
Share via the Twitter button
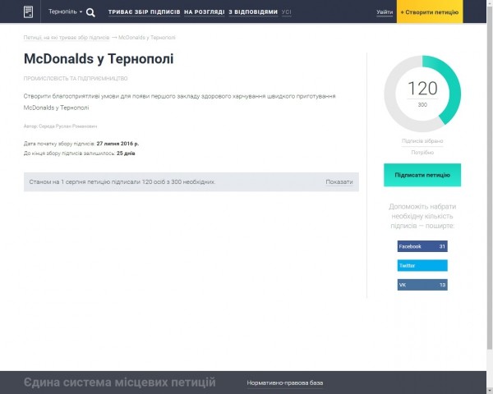pyautogui.click(x=422, y=265)
